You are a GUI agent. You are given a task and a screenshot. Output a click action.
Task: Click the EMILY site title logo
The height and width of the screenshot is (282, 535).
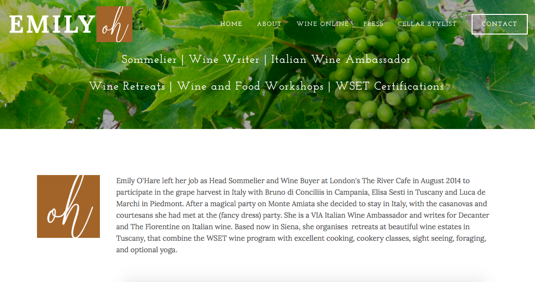click(52, 24)
